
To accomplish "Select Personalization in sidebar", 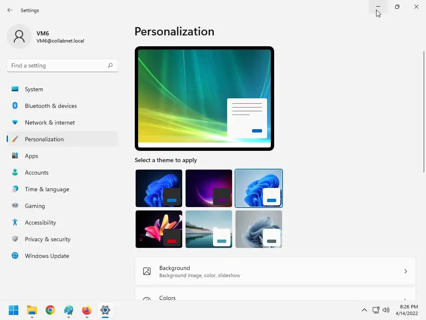I will point(62,139).
